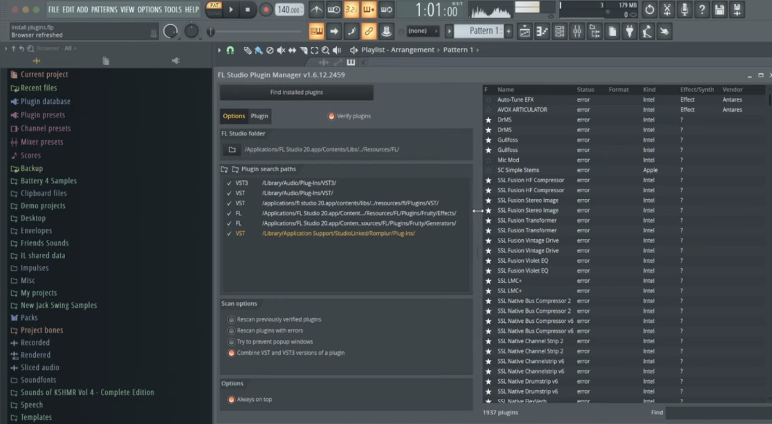
Task: Switch to the Options tab in Plugin Manager
Action: (x=234, y=116)
